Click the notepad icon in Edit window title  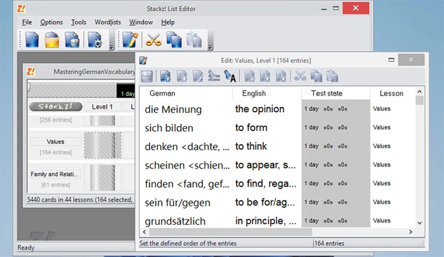pos(143,61)
